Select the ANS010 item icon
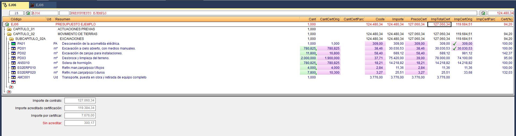This screenshot has height=136, width=516. (x=13, y=63)
